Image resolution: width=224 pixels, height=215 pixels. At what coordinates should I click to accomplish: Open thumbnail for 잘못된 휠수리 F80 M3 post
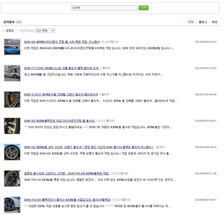click(x=12, y=178)
